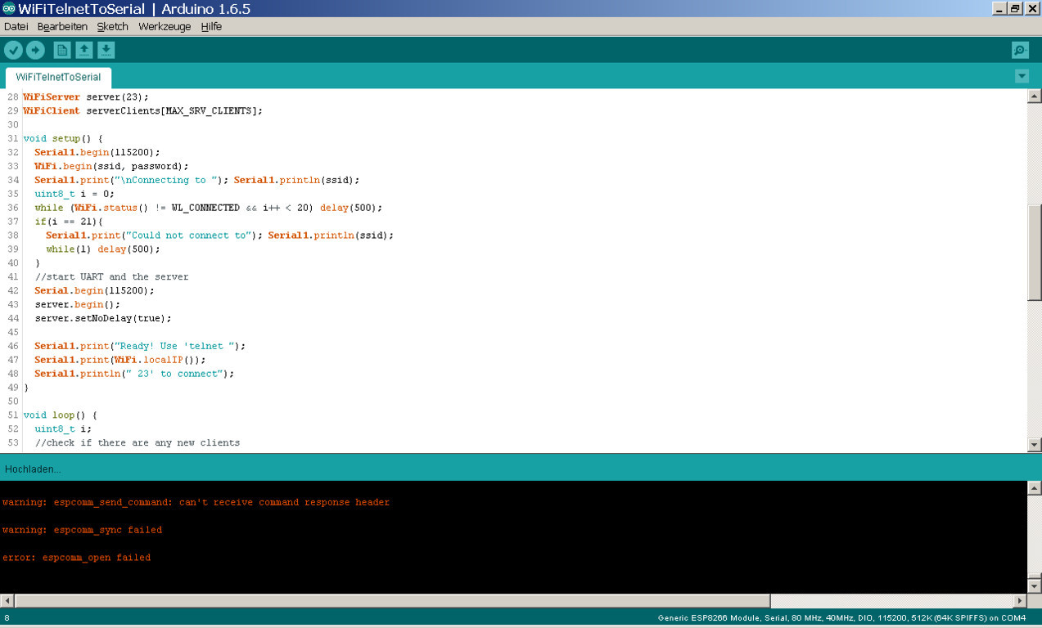Click the Arduino logo in title bar

[8, 8]
